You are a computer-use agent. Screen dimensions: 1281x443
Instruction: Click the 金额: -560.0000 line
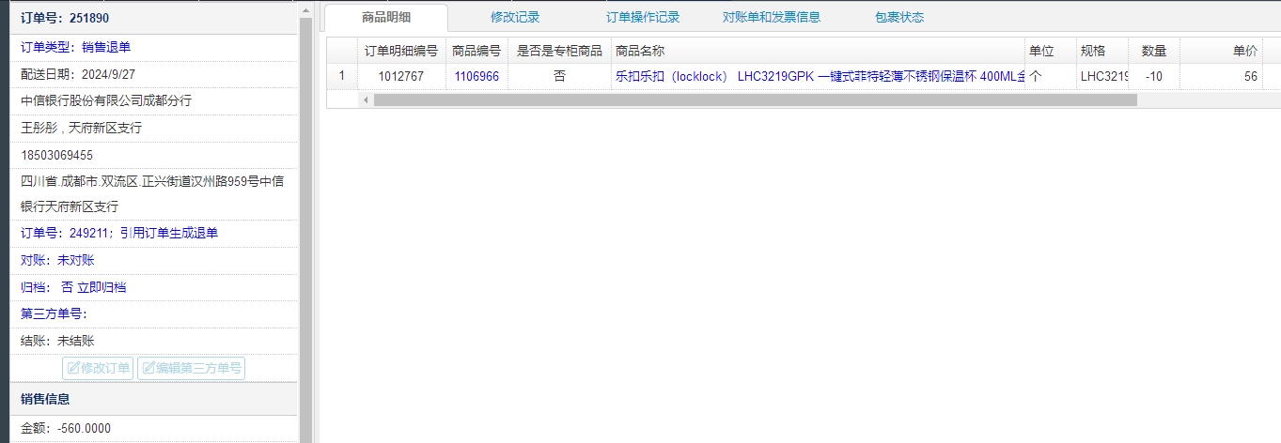[x=66, y=428]
